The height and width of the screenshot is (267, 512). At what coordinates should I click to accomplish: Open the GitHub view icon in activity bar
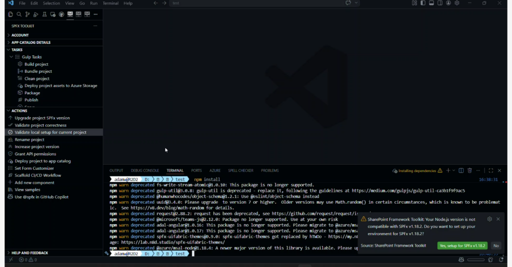click(61, 14)
